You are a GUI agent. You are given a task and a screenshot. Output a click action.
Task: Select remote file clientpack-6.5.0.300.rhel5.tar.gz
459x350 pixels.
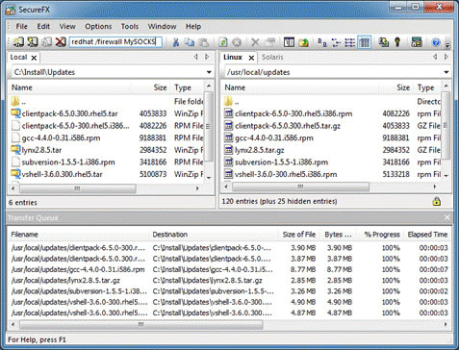[288, 126]
